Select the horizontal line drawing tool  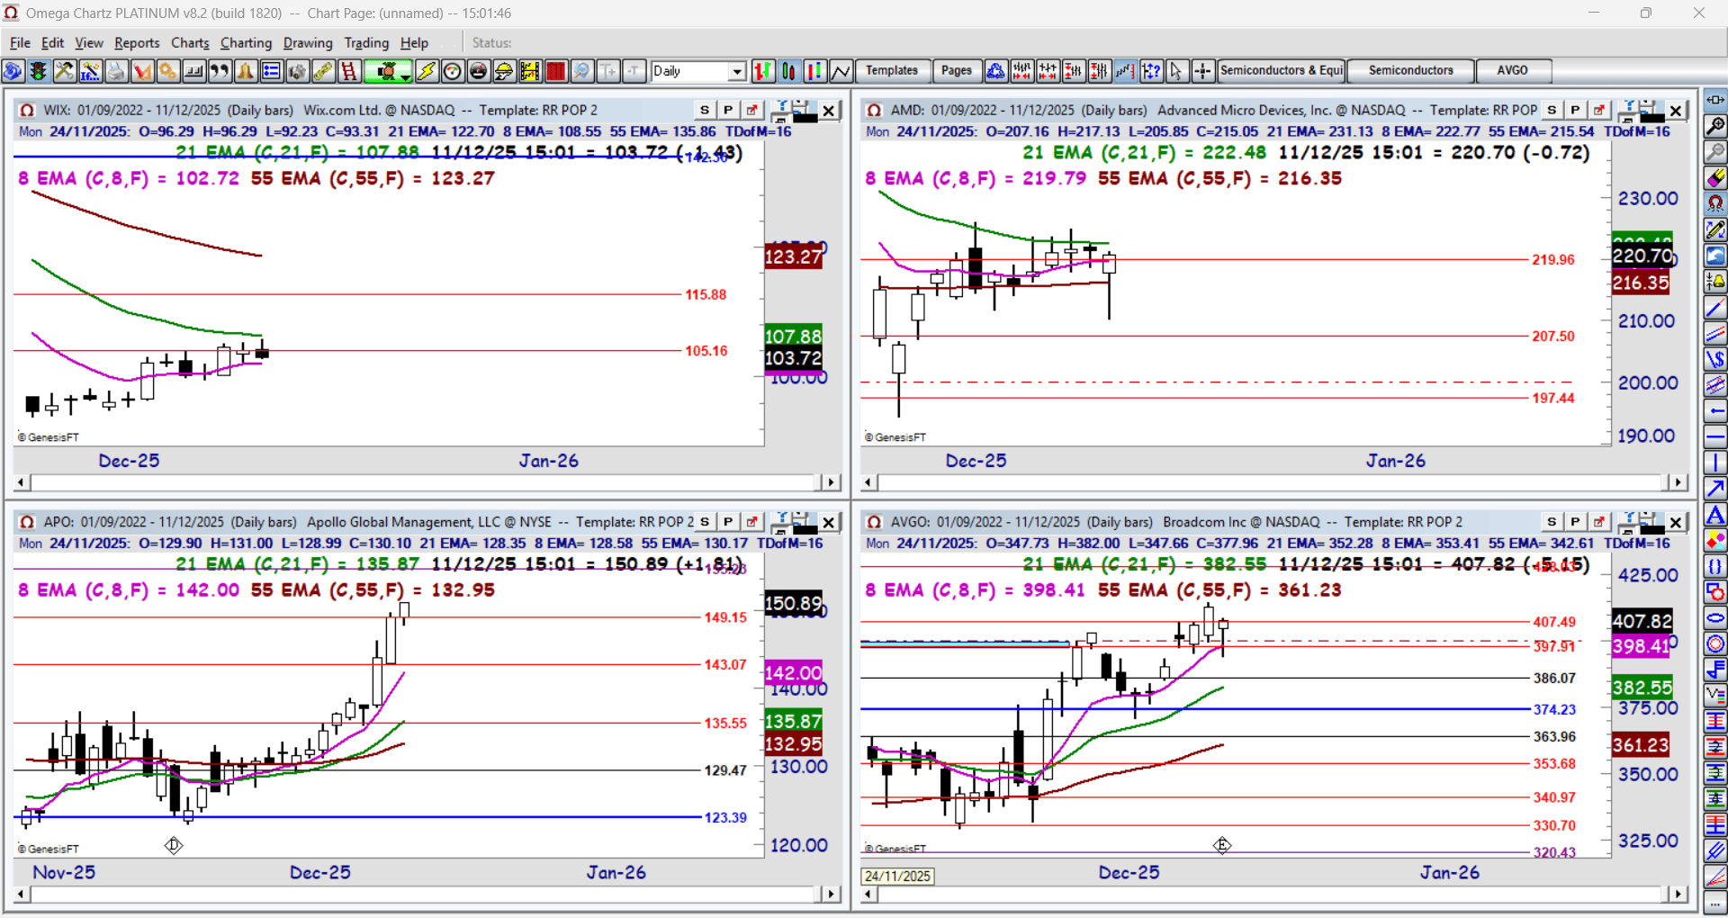pos(1715,437)
